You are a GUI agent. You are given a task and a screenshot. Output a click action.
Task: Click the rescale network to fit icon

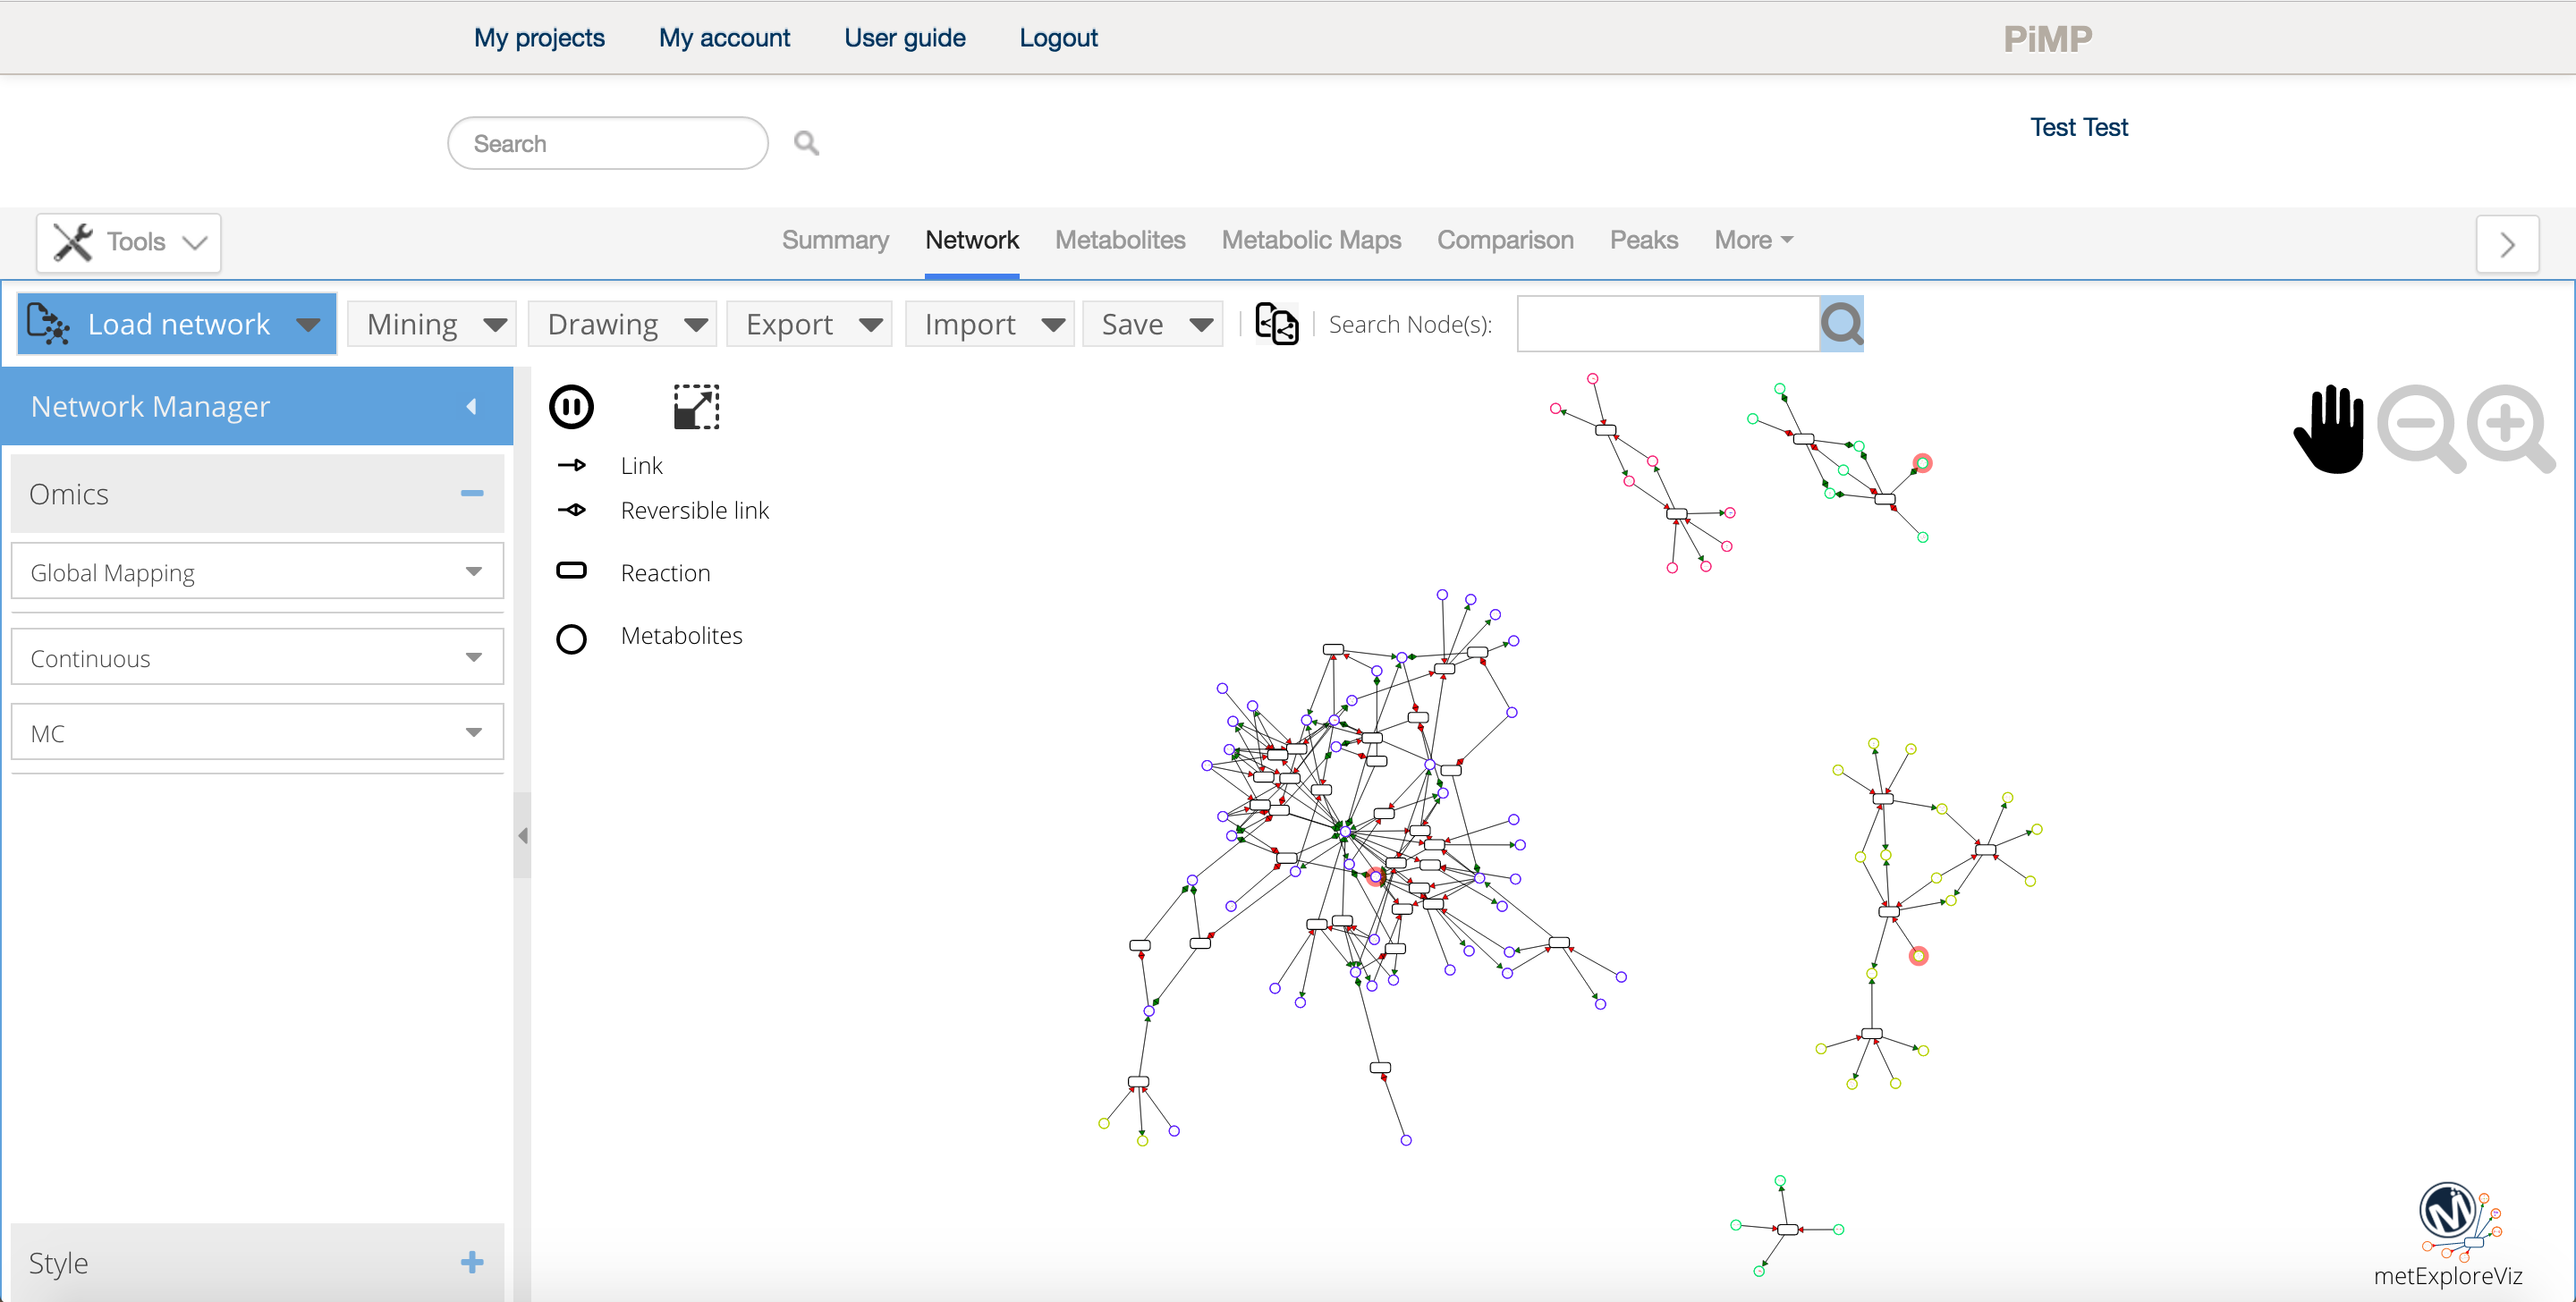pyautogui.click(x=697, y=407)
